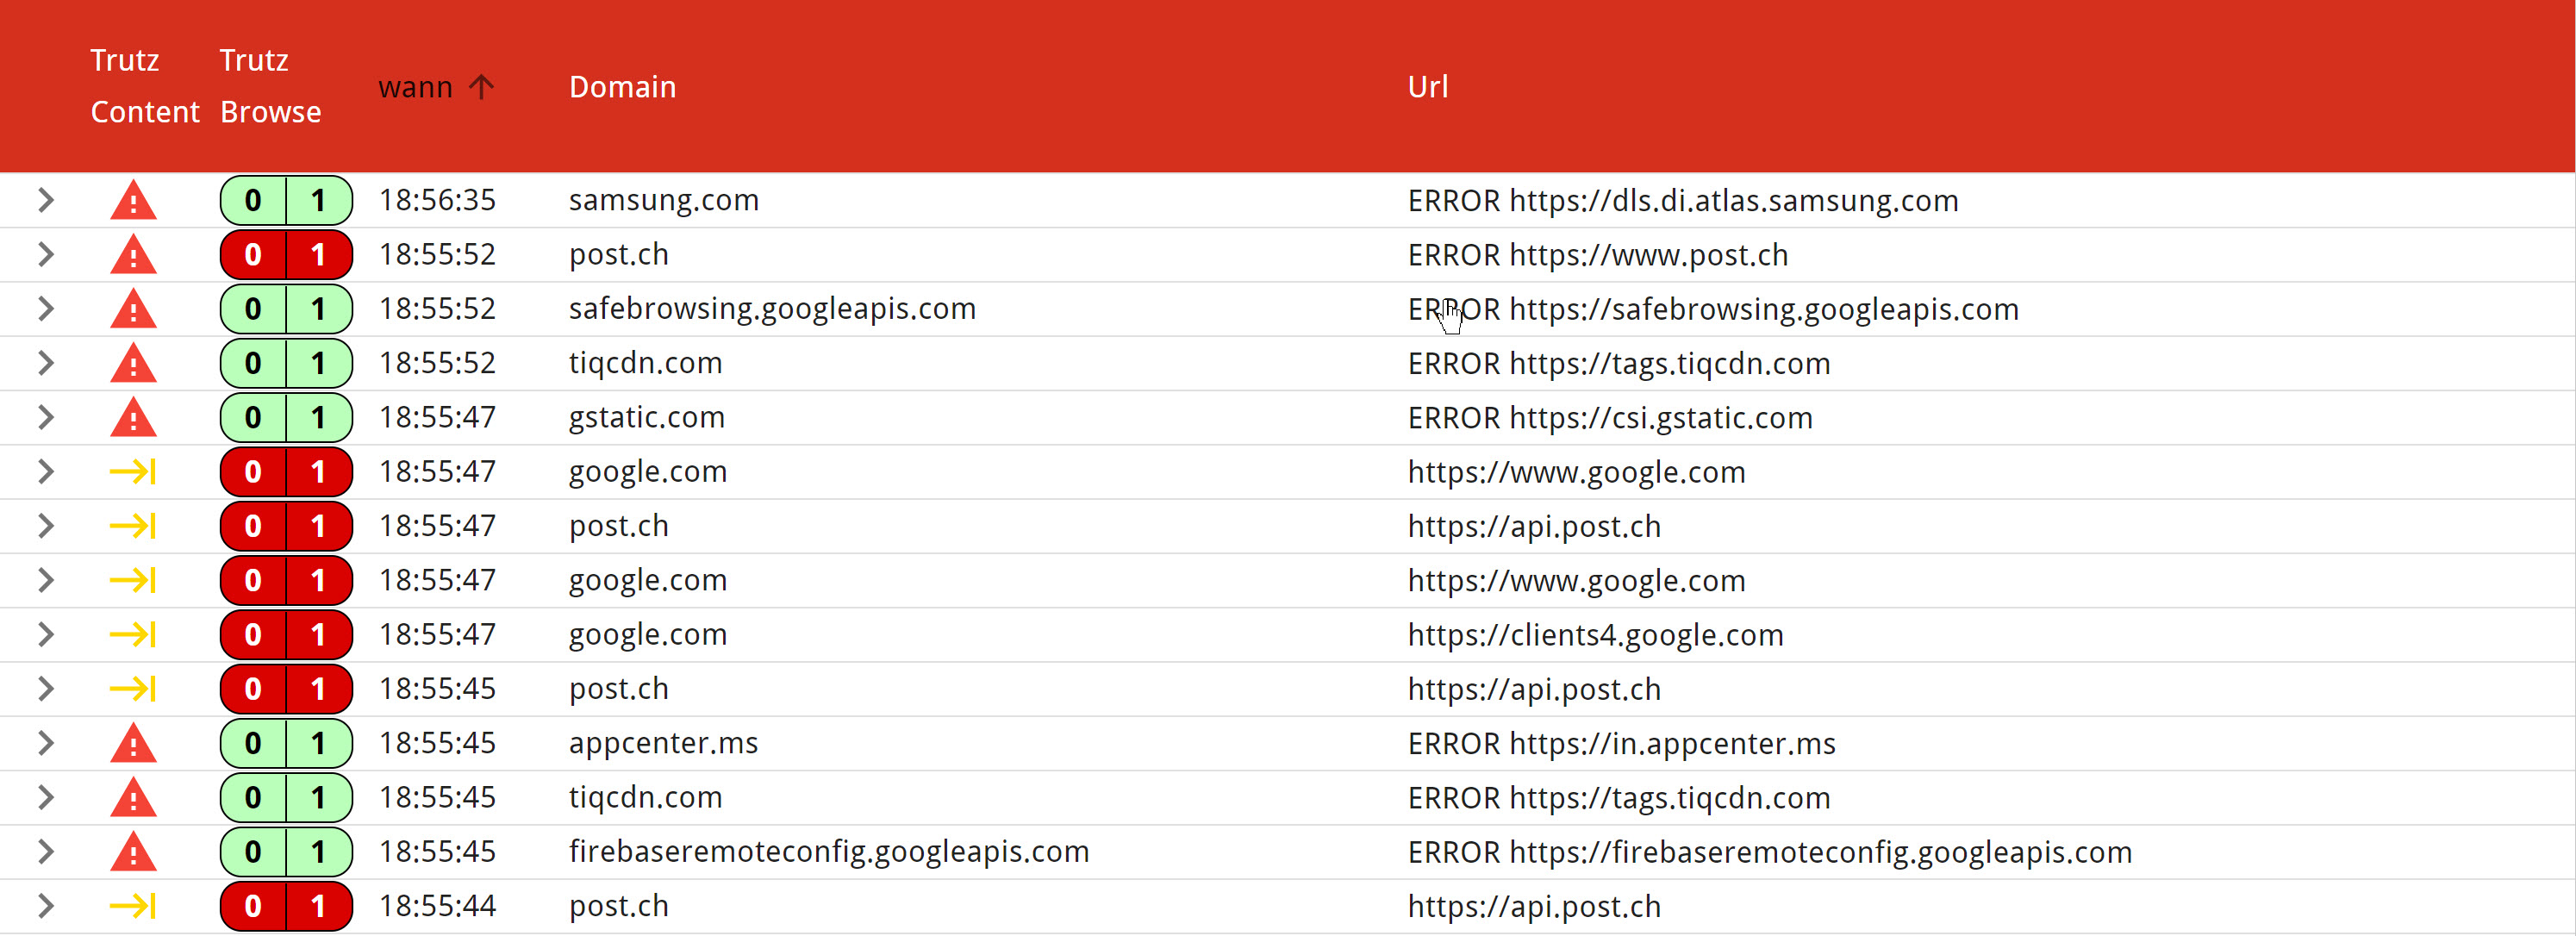Click the warning icon beside safebrowsing.googleapis.com
Viewport: 2576px width, 936px height.
[x=133, y=309]
